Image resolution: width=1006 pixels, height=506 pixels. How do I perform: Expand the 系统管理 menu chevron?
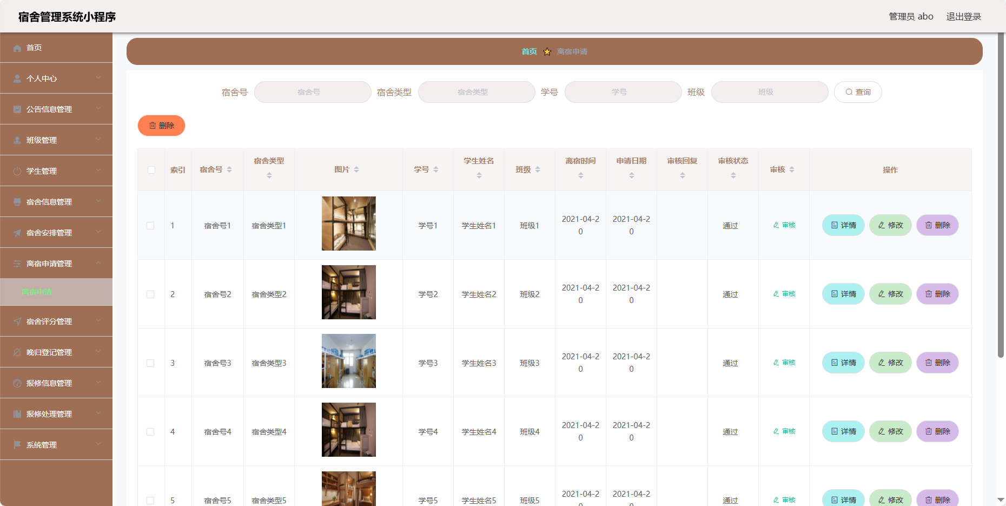coord(98,444)
